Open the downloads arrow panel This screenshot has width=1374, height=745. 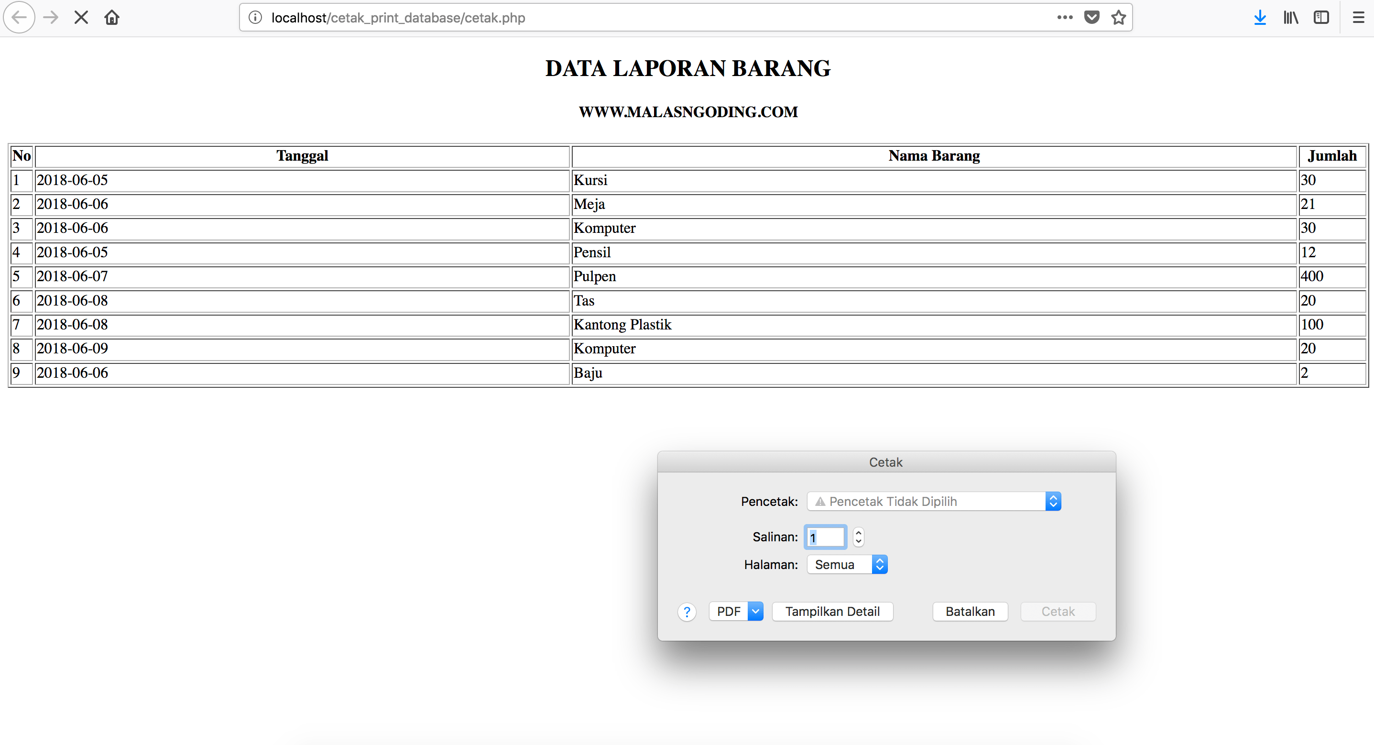click(x=1260, y=18)
